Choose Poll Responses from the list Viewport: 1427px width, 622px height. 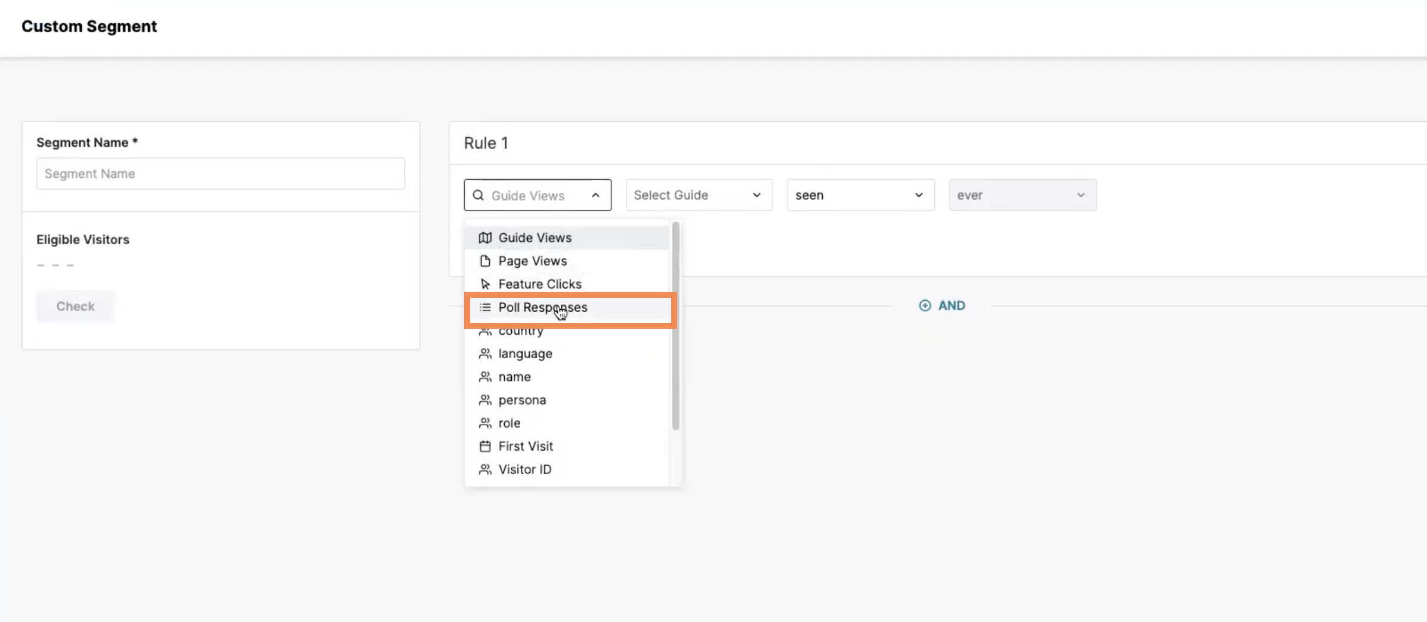(567, 307)
